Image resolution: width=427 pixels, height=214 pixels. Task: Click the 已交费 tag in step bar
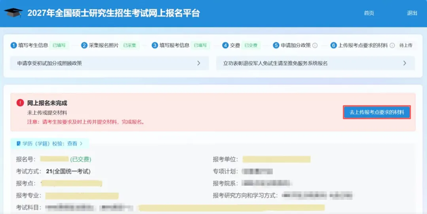tap(251, 45)
